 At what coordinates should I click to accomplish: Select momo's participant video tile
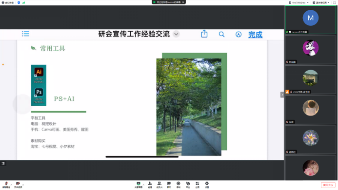[311, 20]
